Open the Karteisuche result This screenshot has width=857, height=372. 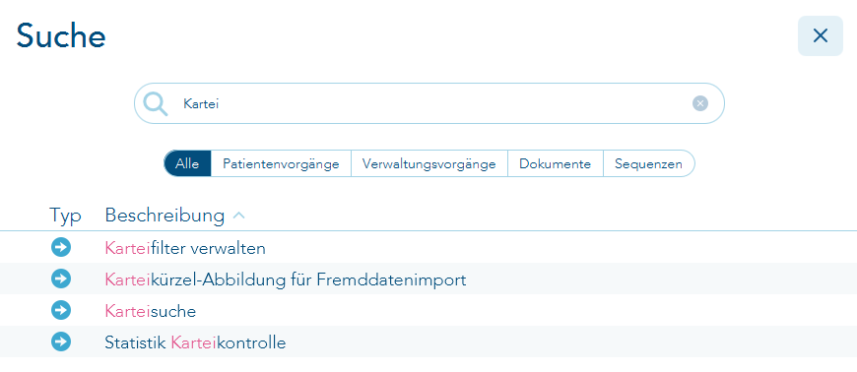click(151, 311)
